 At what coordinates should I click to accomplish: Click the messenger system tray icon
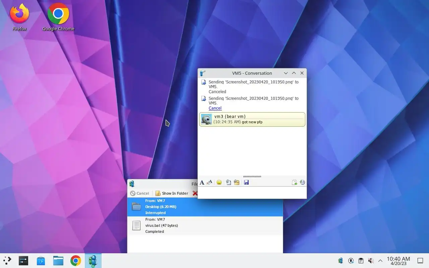click(341, 261)
